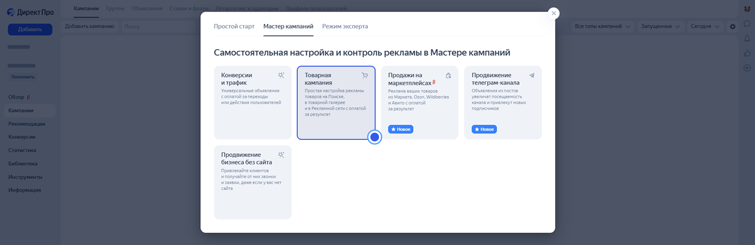Click the cart icon on Товарная кампания

pos(365,76)
